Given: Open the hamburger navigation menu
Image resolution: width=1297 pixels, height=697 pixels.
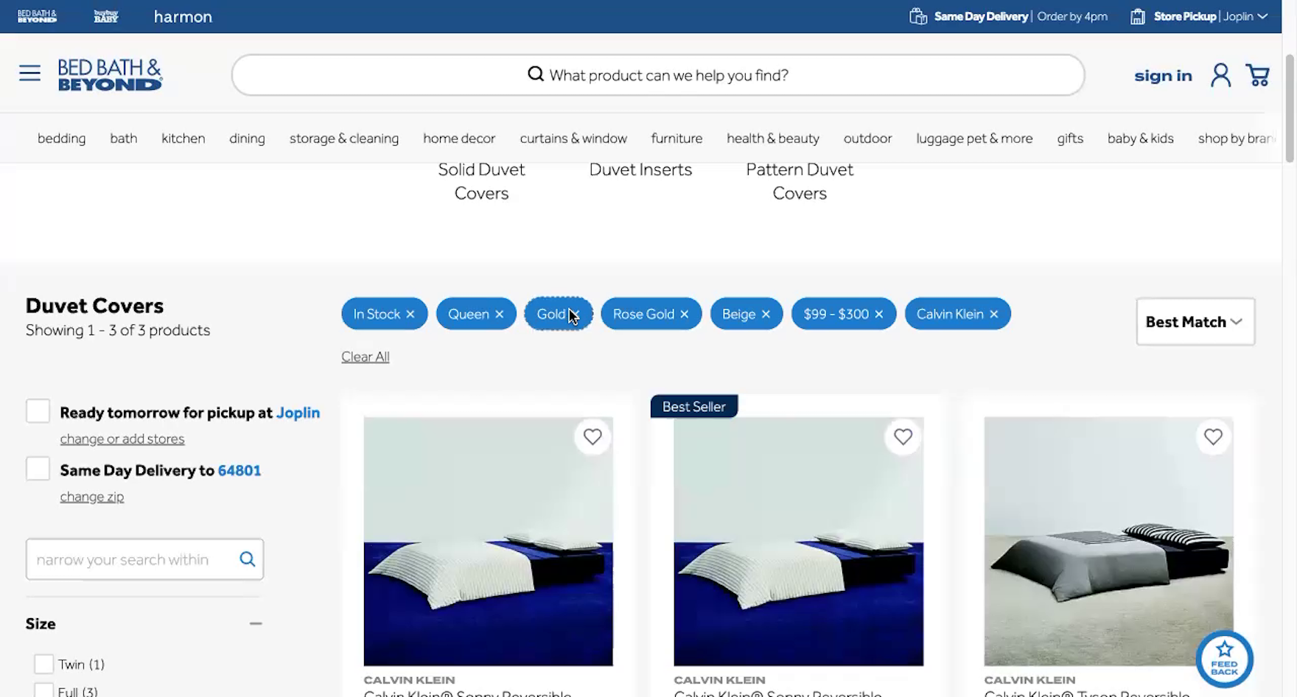Looking at the screenshot, I should click(29, 73).
